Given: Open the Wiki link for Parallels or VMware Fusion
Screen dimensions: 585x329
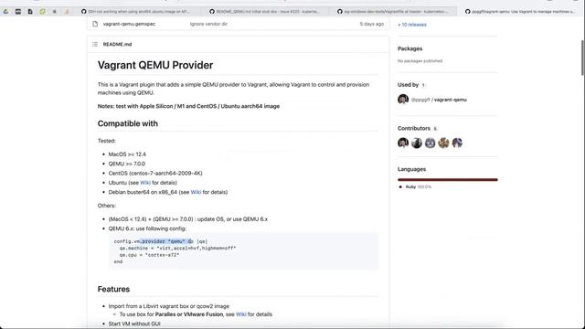Looking at the screenshot, I should [x=241, y=314].
